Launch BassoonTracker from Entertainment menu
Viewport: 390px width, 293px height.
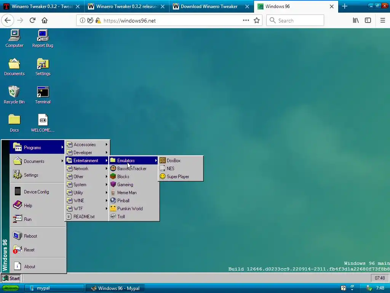pos(134,168)
